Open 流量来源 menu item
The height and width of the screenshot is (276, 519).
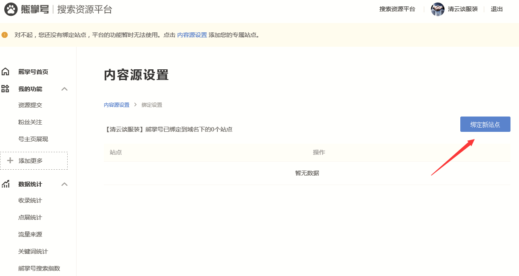click(30, 234)
